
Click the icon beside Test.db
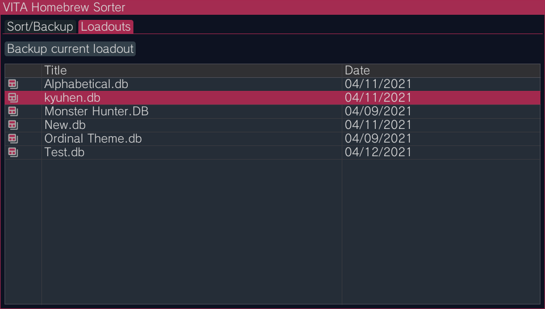pyautogui.click(x=13, y=152)
